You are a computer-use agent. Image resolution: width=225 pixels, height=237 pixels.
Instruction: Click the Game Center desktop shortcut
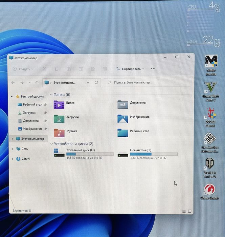point(209,192)
